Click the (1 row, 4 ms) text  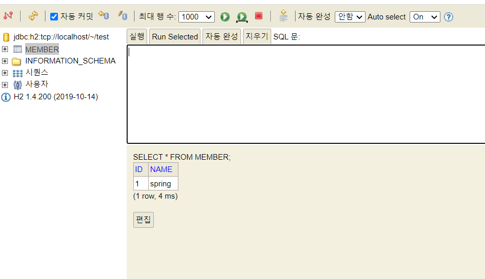point(155,196)
